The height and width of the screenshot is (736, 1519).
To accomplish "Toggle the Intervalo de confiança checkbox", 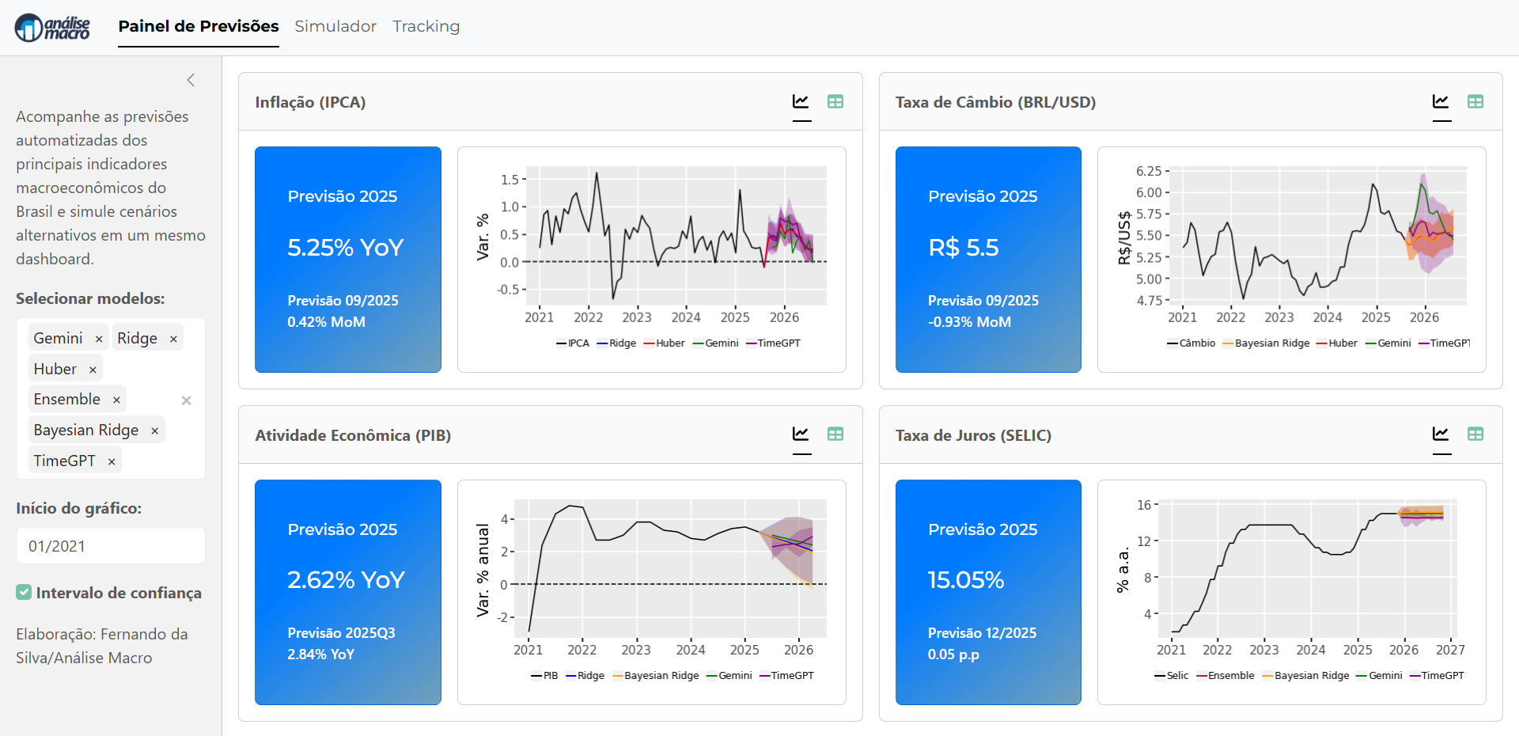I will click(25, 593).
